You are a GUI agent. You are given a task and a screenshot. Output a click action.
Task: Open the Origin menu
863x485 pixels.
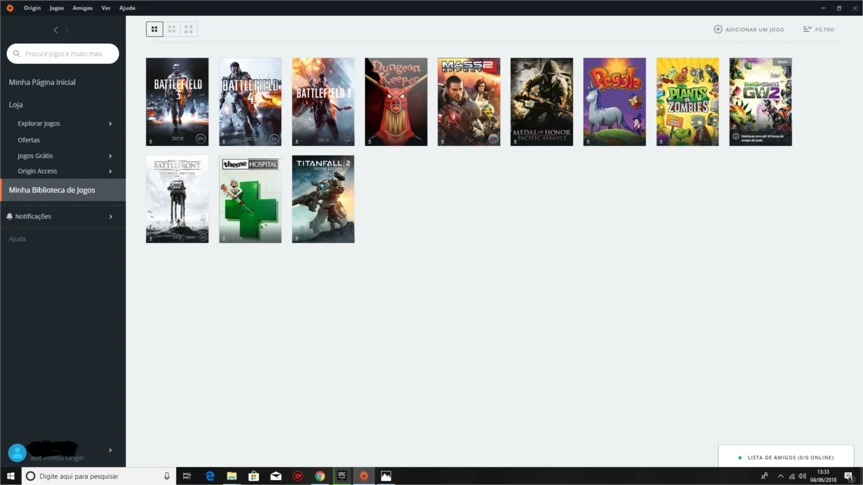32,8
